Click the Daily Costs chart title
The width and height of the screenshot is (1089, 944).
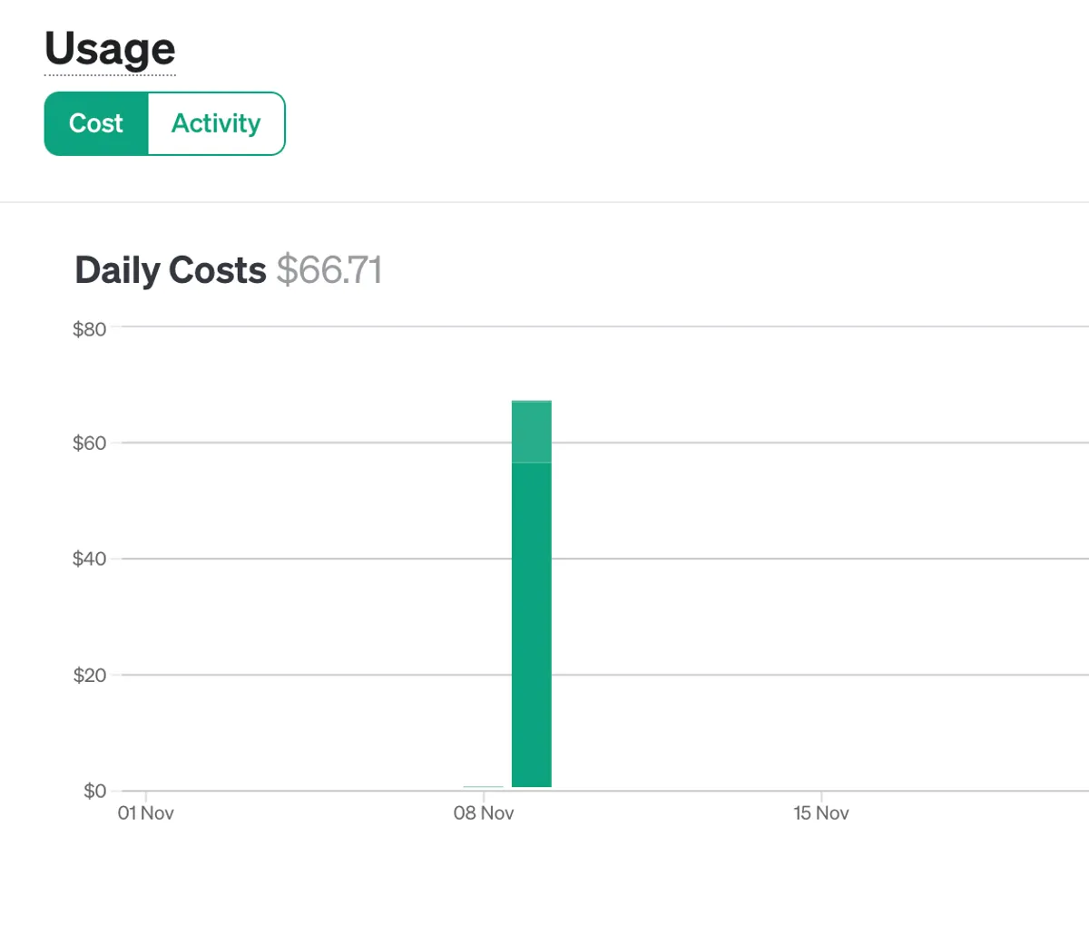click(170, 270)
